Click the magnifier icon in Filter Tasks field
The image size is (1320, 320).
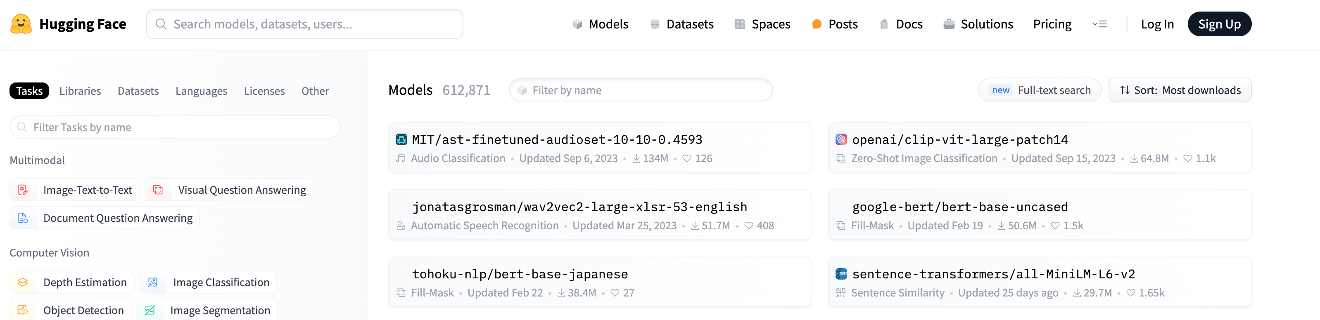22,127
